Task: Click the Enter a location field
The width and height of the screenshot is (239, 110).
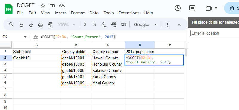Action: [215, 33]
